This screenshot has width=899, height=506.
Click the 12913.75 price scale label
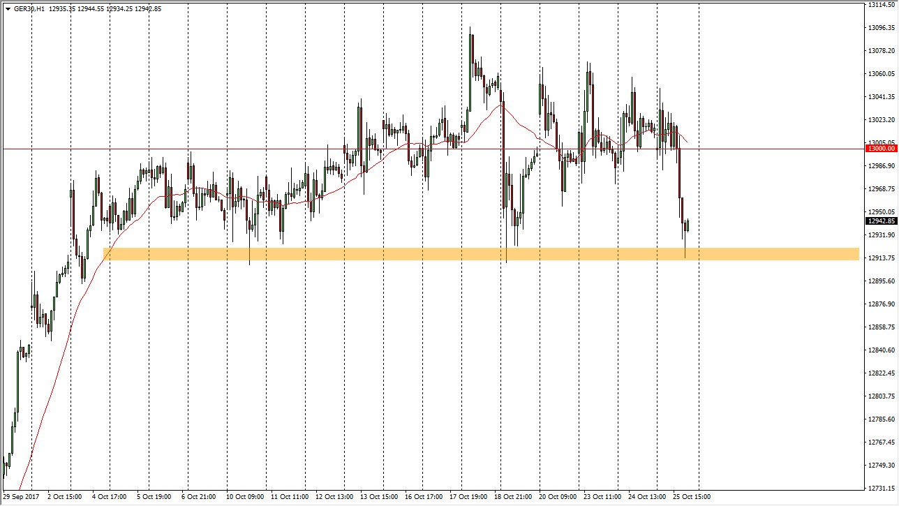(881, 258)
